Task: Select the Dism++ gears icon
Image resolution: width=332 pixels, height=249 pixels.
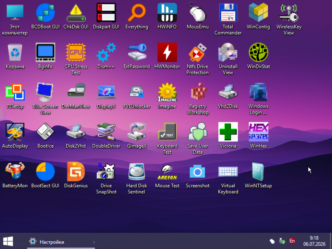Action: pyautogui.click(x=106, y=52)
